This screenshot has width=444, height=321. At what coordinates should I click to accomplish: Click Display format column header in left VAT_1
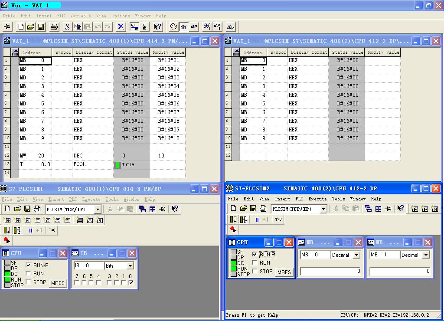(93, 52)
